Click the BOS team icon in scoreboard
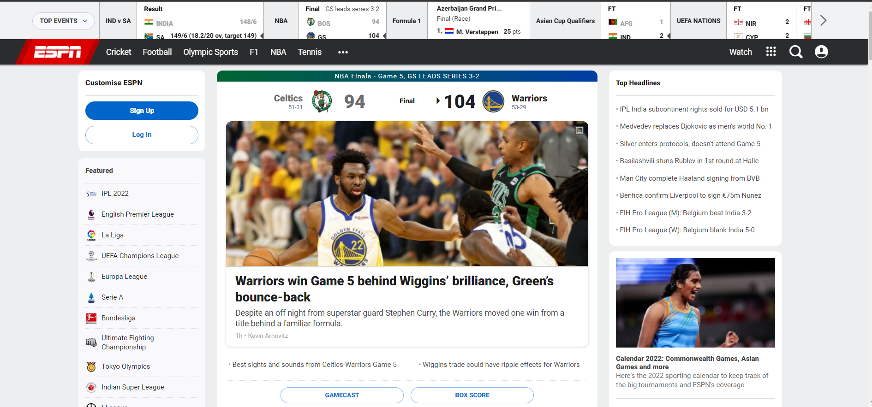Screen dimensions: 872x407 click(311, 22)
